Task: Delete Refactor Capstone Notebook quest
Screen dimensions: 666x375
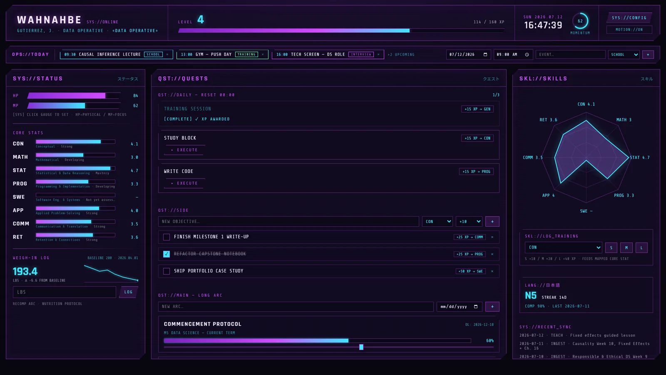Action: pos(492,254)
